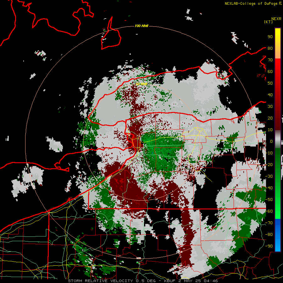Click the -90 value on the velocity scale

tap(269, 246)
